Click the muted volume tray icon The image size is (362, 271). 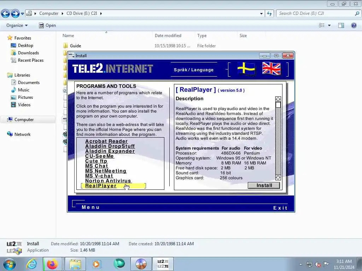tap(318, 264)
